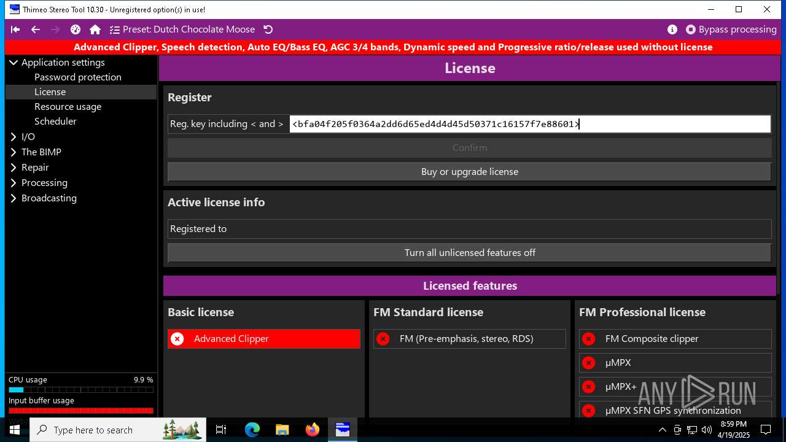Viewport: 786px width, 442px height.
Task: Expand the Broadcasting section
Action: coord(14,198)
